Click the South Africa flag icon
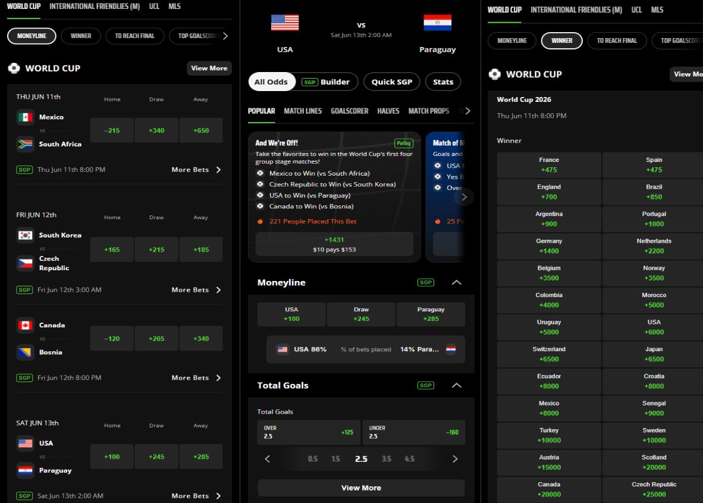The height and width of the screenshot is (503, 703). [x=25, y=144]
